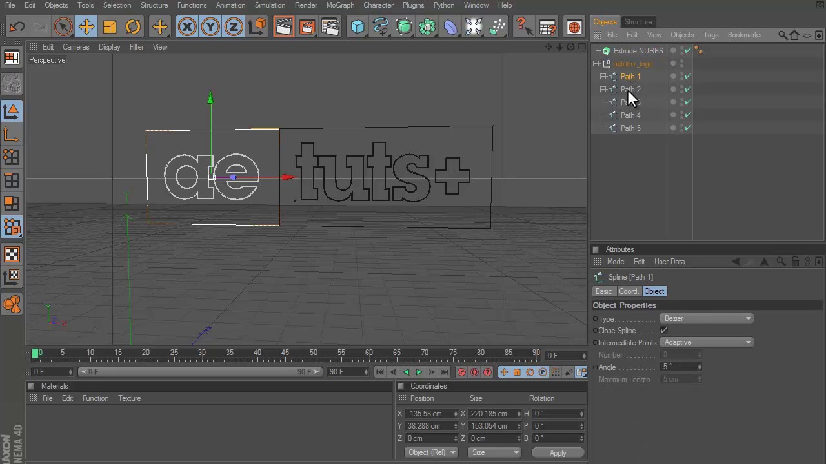Open spline Type Bezier dropdown

707,318
